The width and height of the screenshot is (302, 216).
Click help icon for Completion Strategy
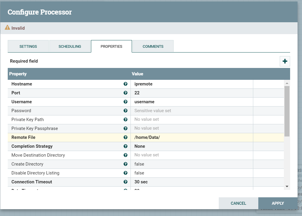125,146
